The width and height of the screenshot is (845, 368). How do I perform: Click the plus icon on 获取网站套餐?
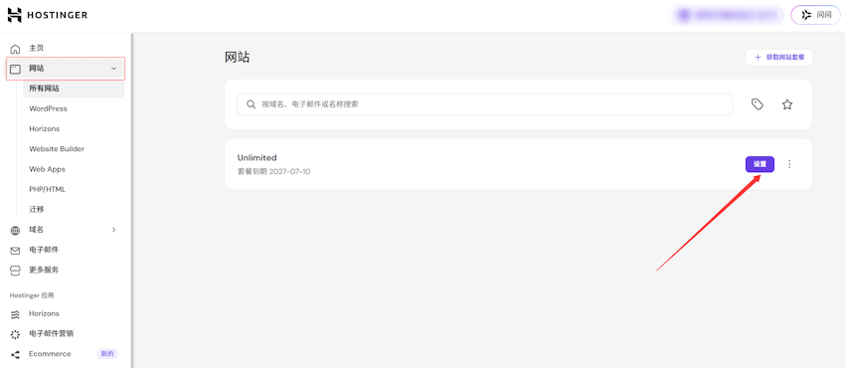[x=758, y=57]
